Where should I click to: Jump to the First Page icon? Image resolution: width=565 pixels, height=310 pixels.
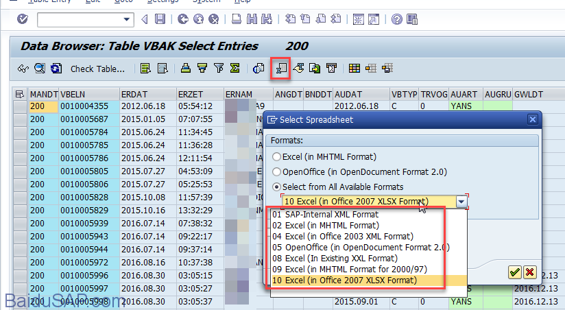point(290,19)
